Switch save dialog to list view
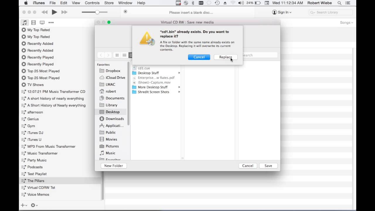This screenshot has height=211, width=375. coord(124,55)
